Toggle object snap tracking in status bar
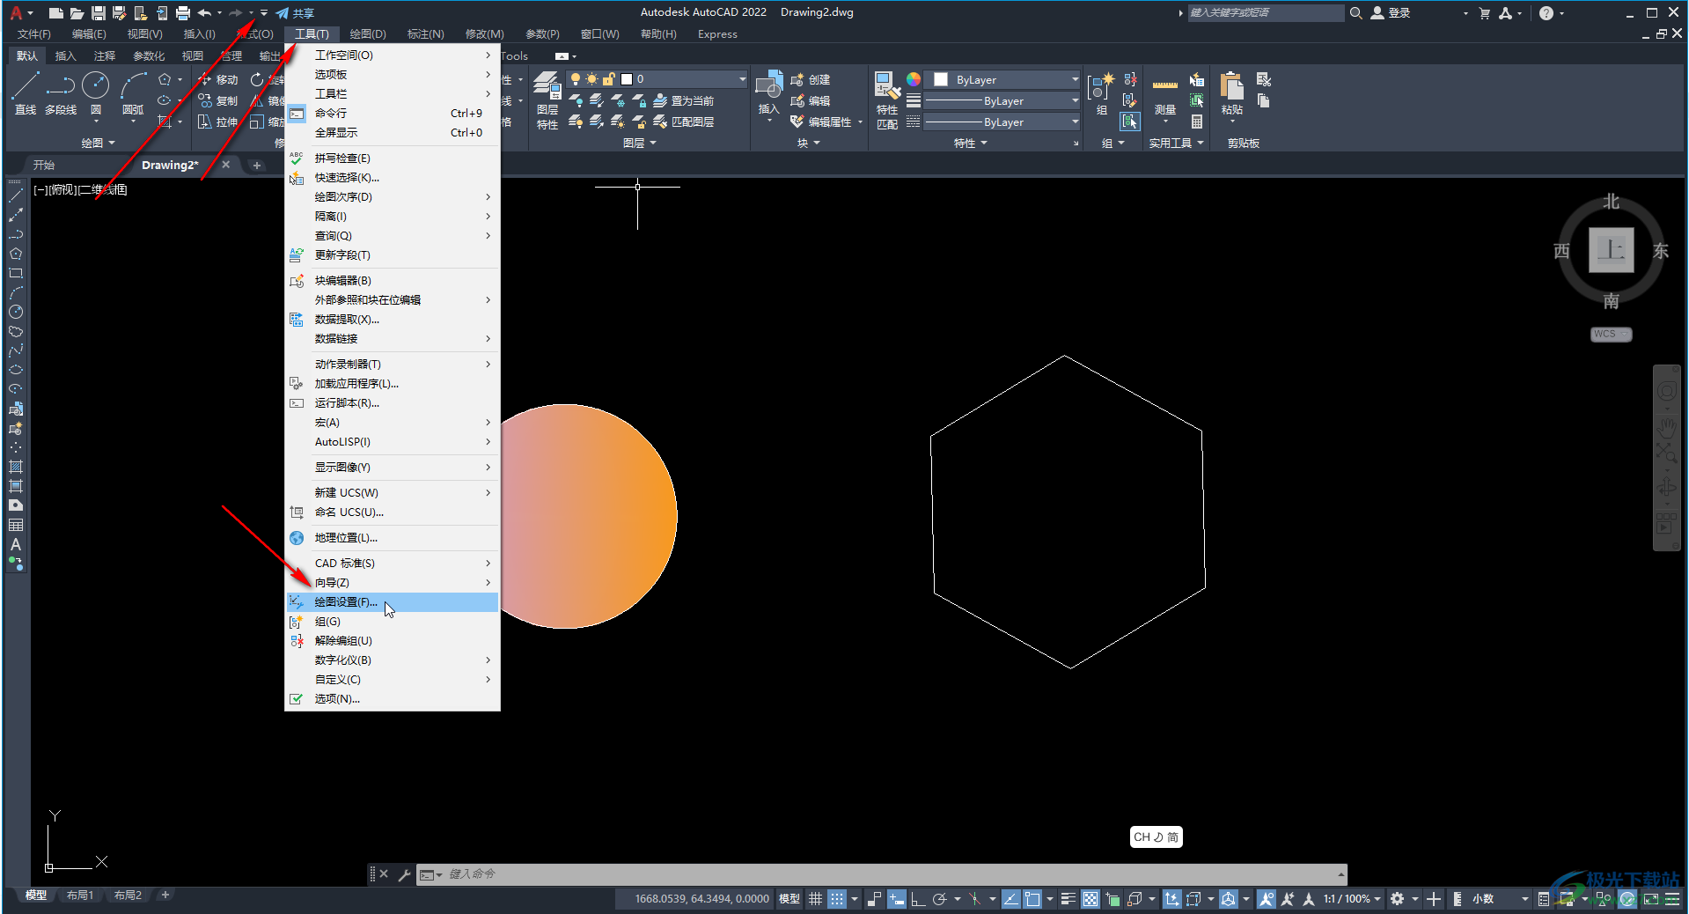The height and width of the screenshot is (914, 1689). point(1011,899)
